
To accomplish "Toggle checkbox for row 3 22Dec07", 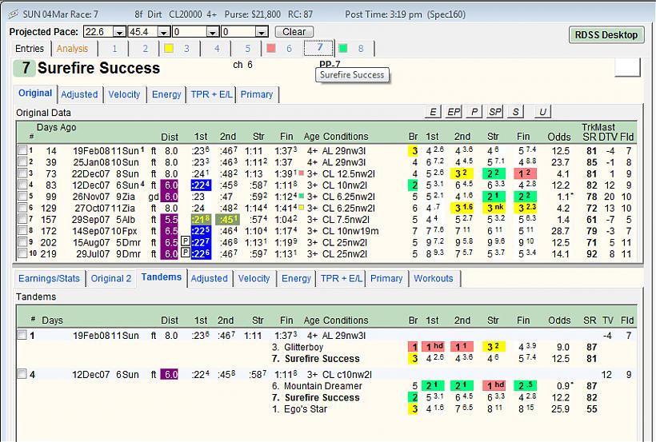I will pyautogui.click(x=22, y=173).
